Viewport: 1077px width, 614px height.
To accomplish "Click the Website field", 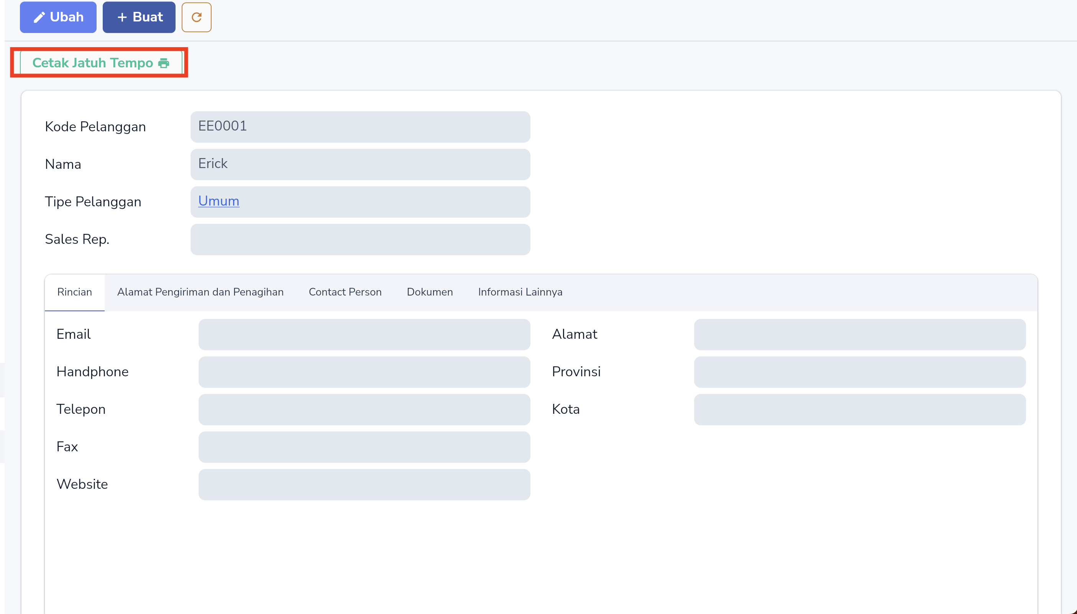I will point(364,485).
